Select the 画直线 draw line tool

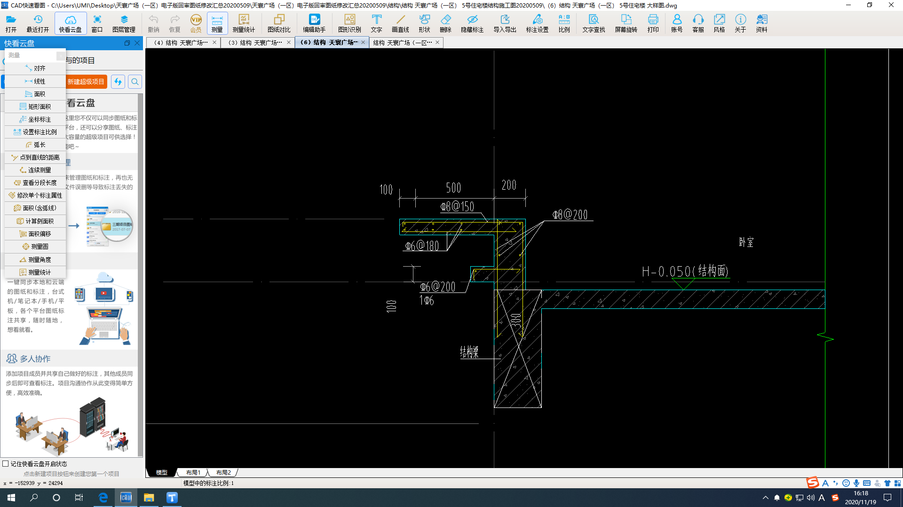pos(400,23)
